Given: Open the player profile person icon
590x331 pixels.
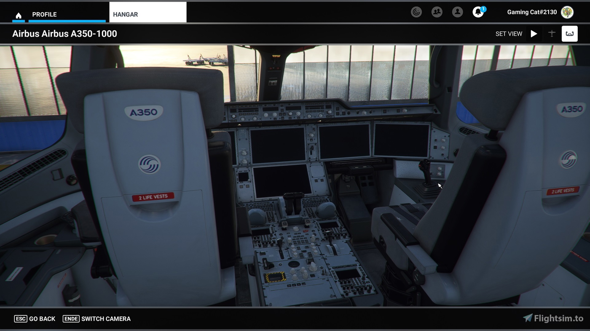Looking at the screenshot, I should 457,12.
